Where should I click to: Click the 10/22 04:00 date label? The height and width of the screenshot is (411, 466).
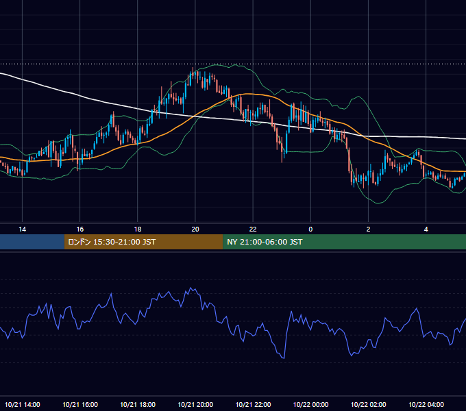(426, 404)
